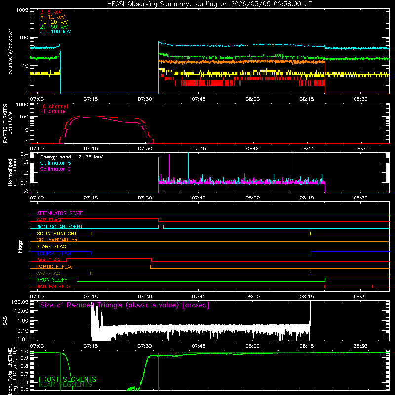Viewport: 395px width, 395px height.
Task: Click the counts/s/detector axis label
Action: click(10, 51)
